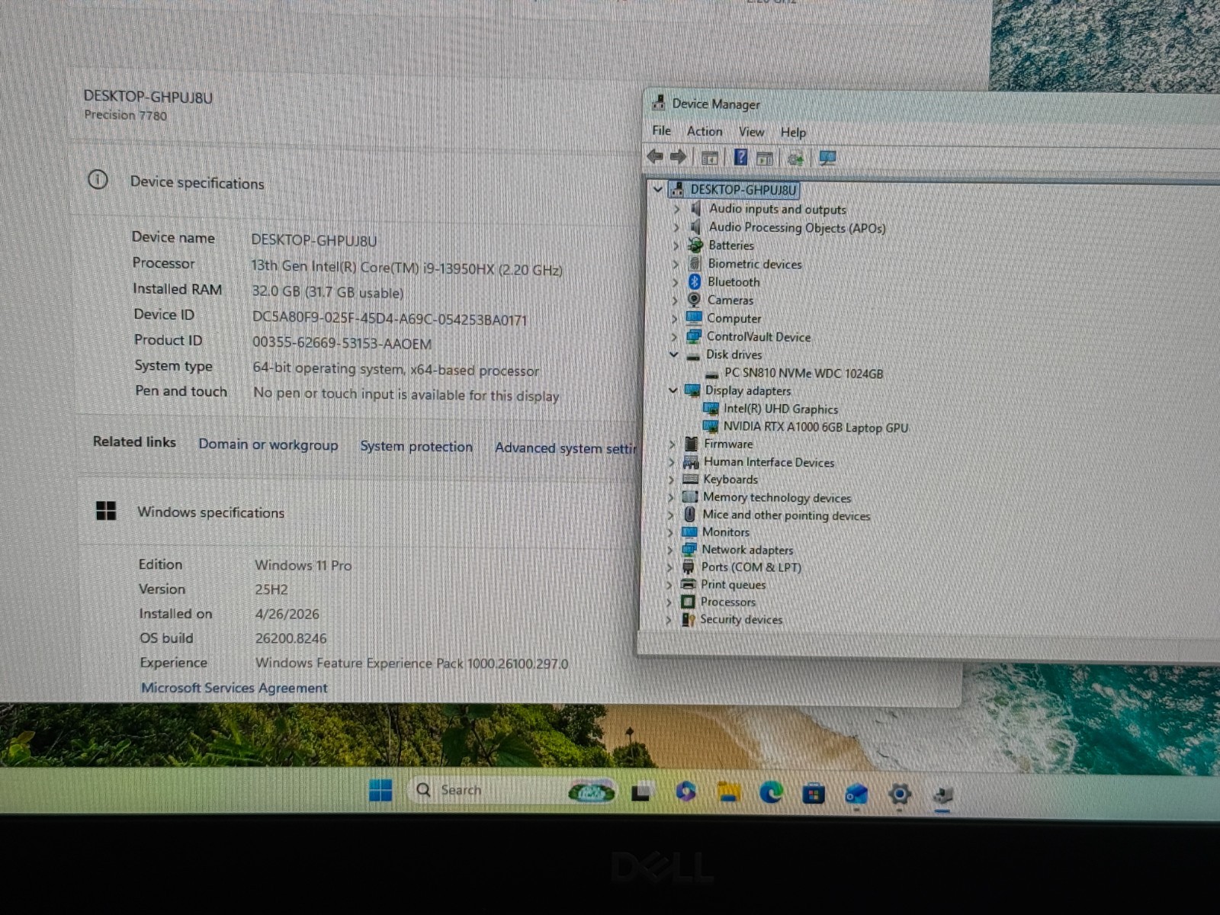The width and height of the screenshot is (1220, 915).
Task: Click the Print queues printer icon
Action: point(688,584)
